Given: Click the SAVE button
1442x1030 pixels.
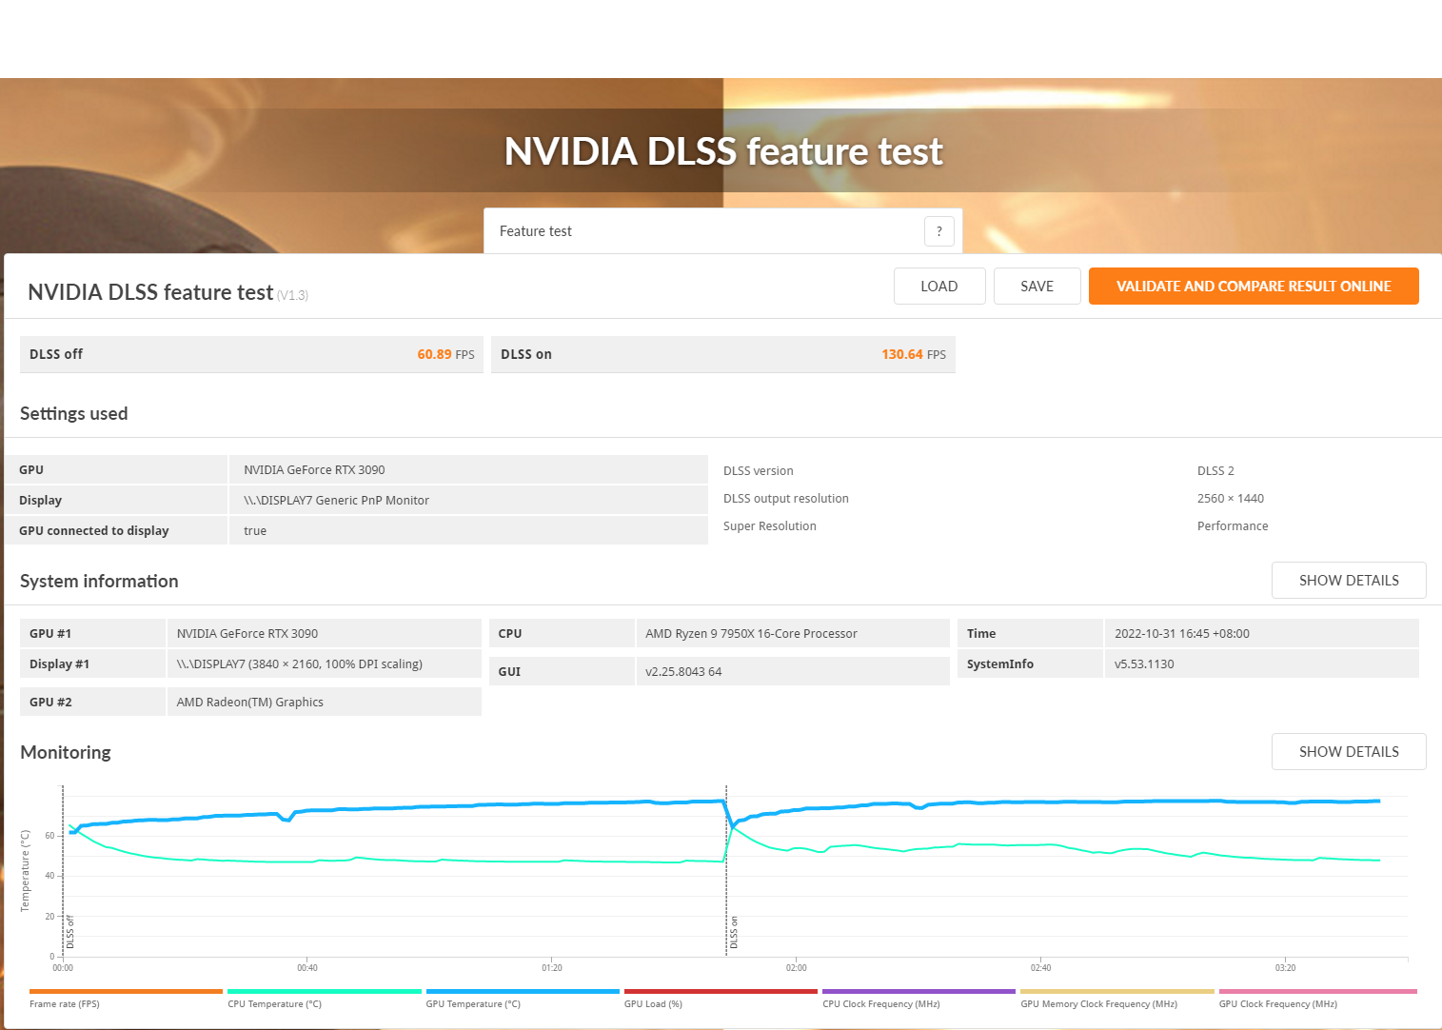Looking at the screenshot, I should pos(1037,287).
